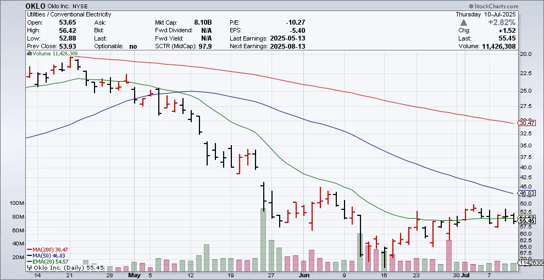The height and width of the screenshot is (280, 544).
Task: Click N/A in the Fwd Yield row
Action: (x=207, y=38)
